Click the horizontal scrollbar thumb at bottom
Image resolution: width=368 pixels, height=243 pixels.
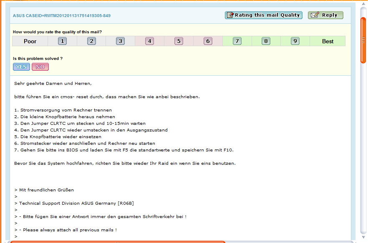(118, 242)
